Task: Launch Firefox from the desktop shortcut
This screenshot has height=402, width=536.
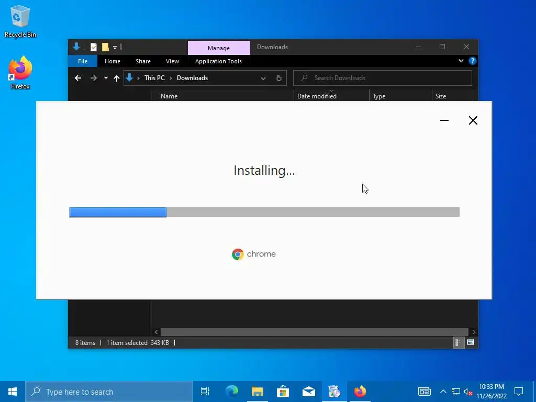Action: click(20, 73)
